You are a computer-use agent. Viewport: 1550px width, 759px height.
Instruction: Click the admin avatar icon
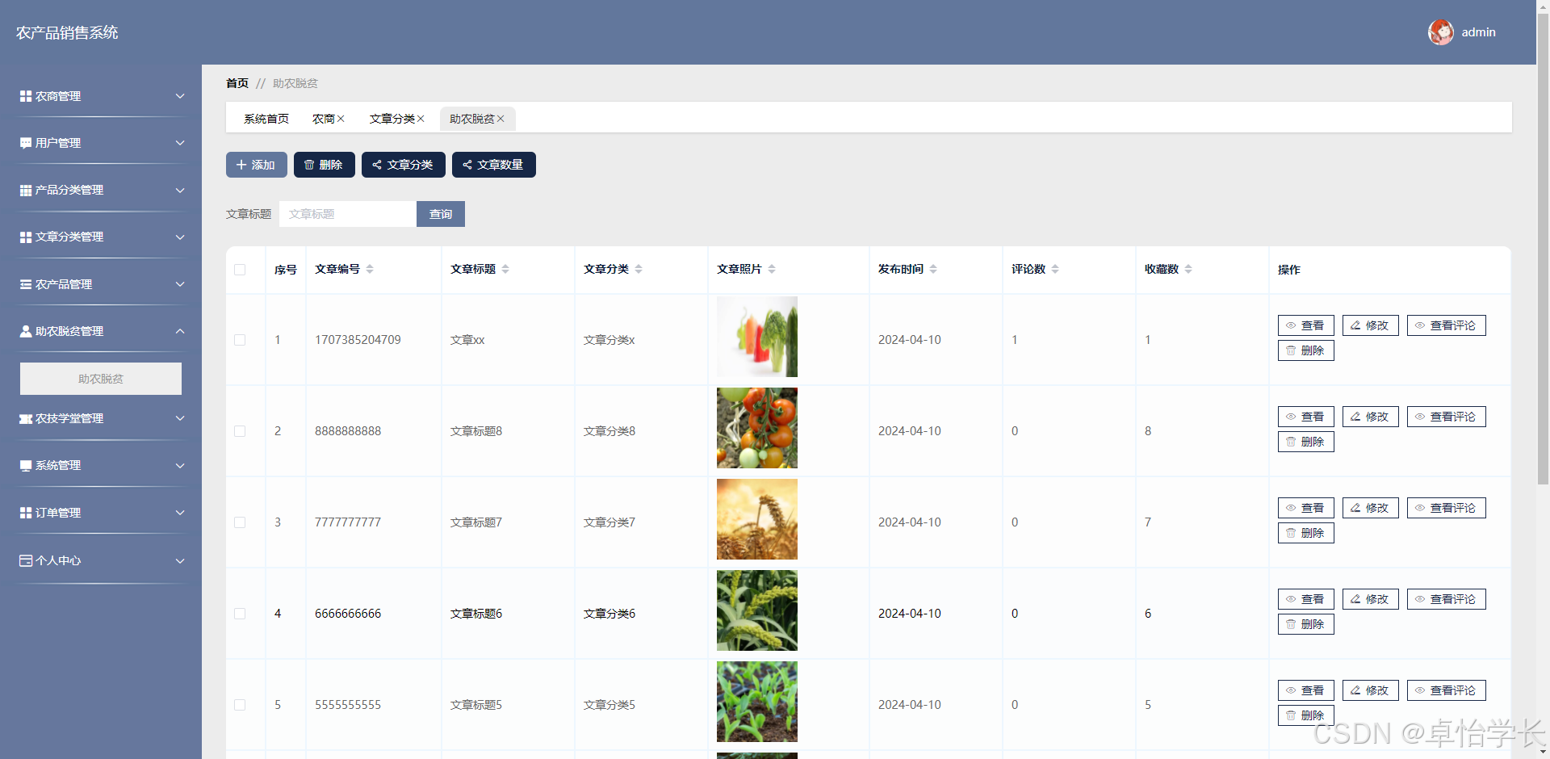(1441, 32)
